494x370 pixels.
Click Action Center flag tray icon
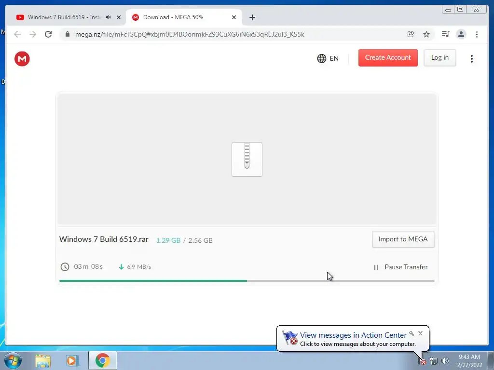(422, 361)
